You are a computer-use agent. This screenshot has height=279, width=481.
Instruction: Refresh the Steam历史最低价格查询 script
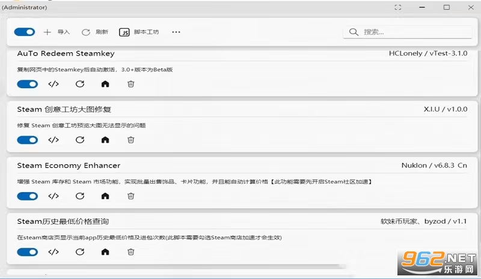click(80, 252)
